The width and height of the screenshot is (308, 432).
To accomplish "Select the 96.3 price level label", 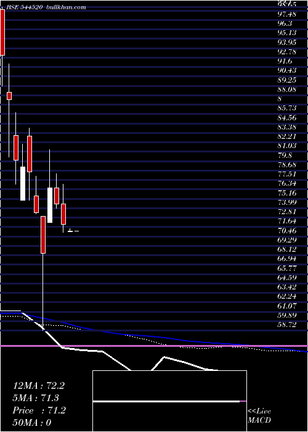I will click(285, 23).
